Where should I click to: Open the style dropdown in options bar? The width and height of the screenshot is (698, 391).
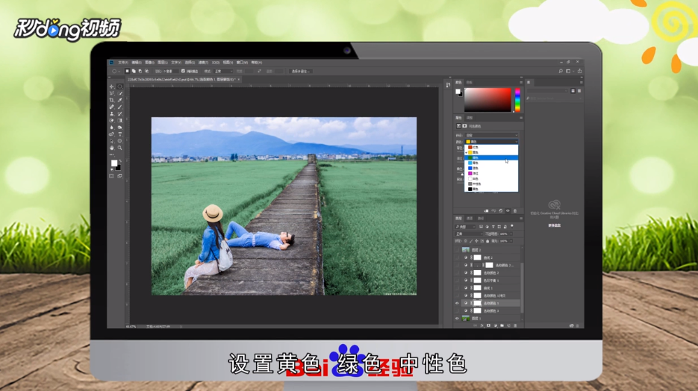coord(223,71)
